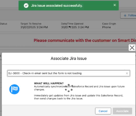Click the '30/07/2025 3:24 PM' value
Viewport: 136px width, 116px height.
[75, 27]
